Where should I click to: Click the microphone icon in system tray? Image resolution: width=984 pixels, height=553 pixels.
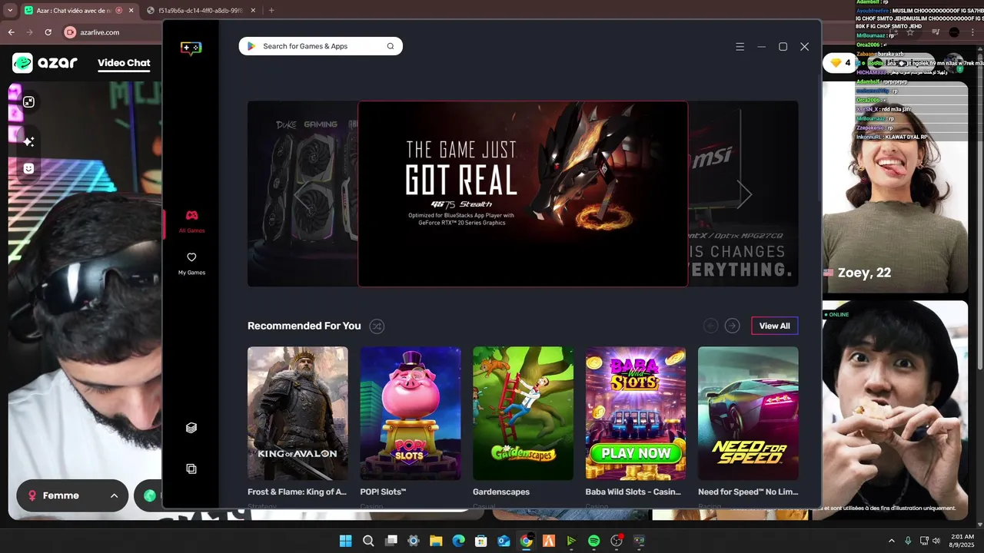(909, 541)
